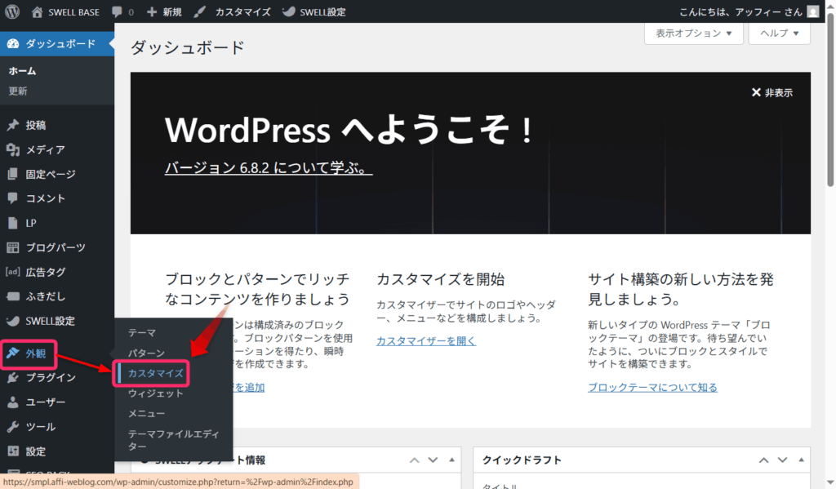836x489 pixels.
Task: Click the comments bubble icon in admin bar
Action: click(117, 11)
